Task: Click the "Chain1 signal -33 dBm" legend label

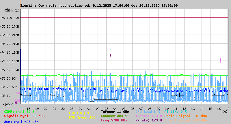Action: coord(186,120)
